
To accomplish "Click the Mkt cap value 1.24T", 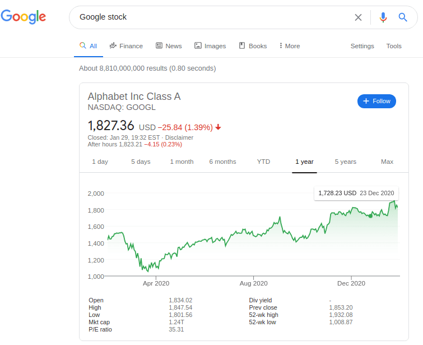I will 176,323.
